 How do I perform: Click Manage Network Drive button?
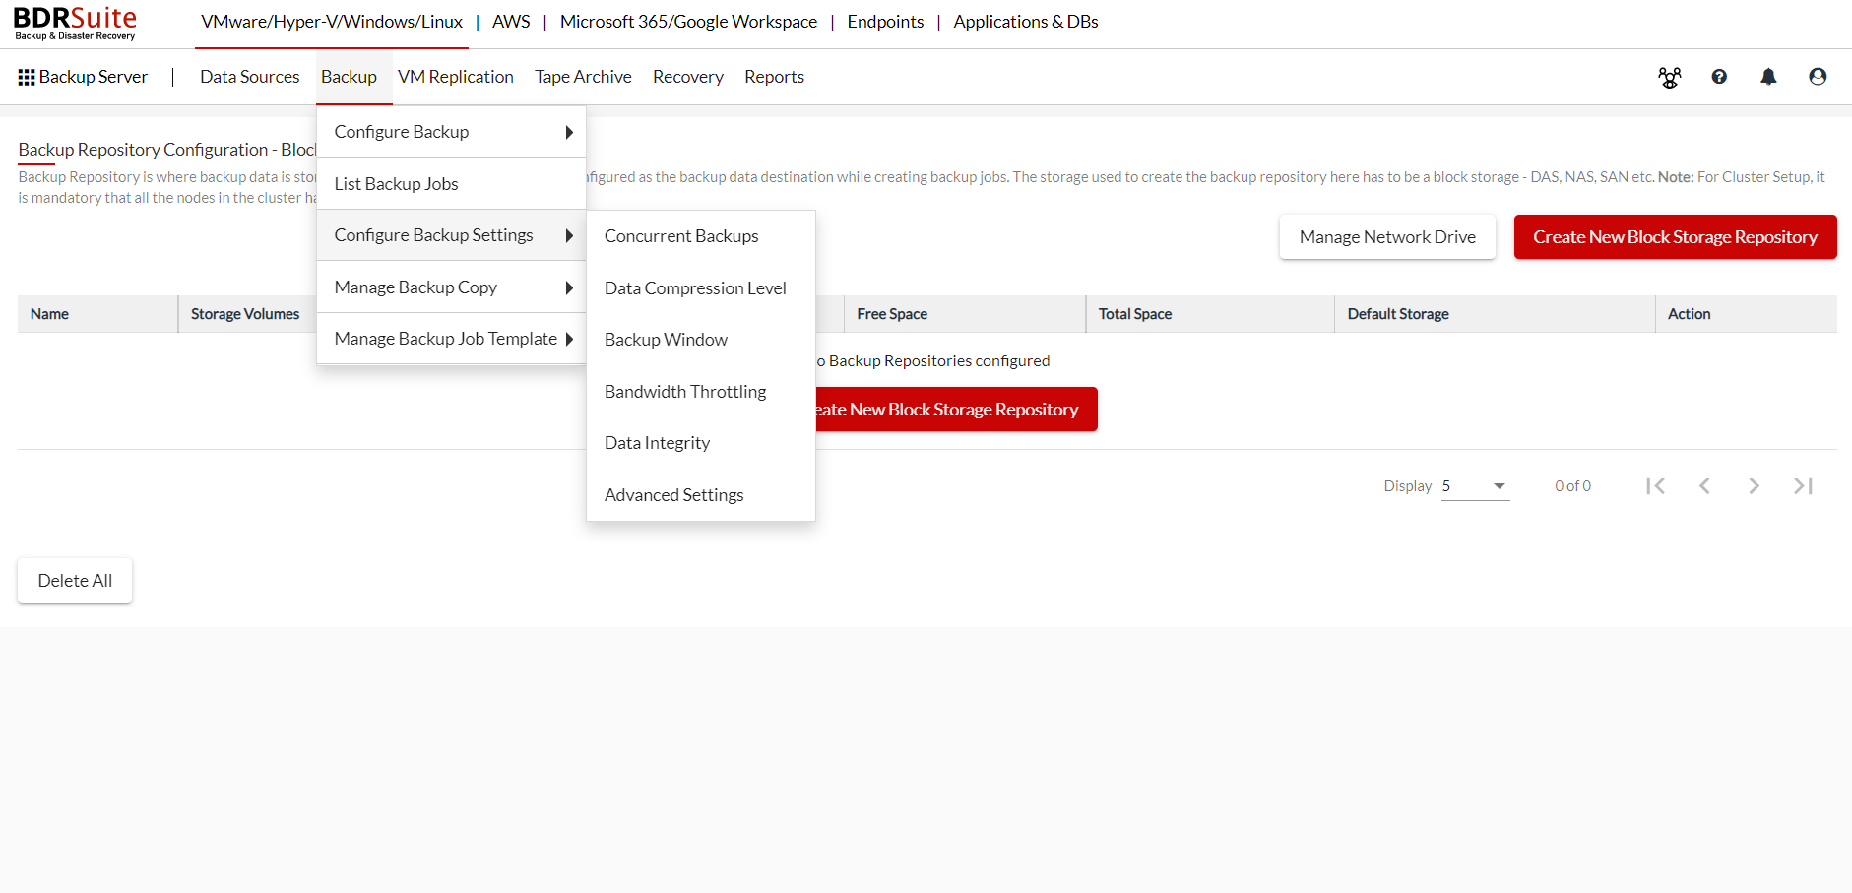[1387, 237]
